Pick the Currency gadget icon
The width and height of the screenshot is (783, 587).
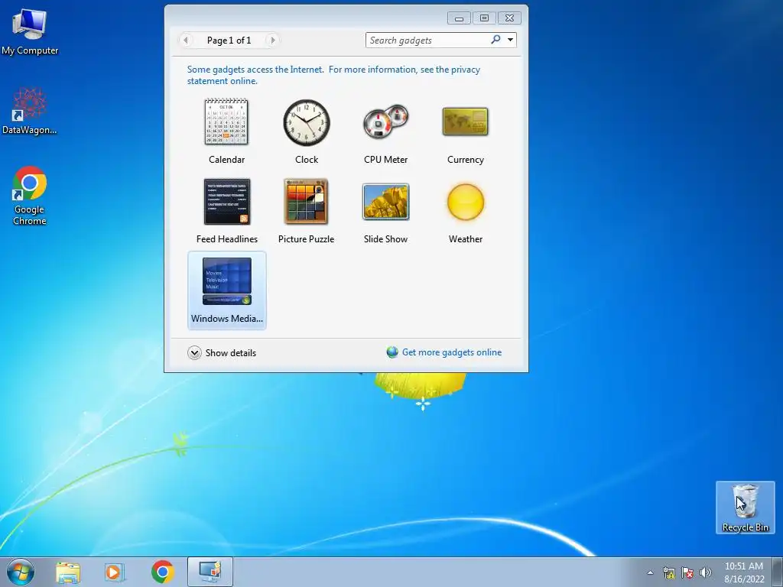pyautogui.click(x=465, y=122)
